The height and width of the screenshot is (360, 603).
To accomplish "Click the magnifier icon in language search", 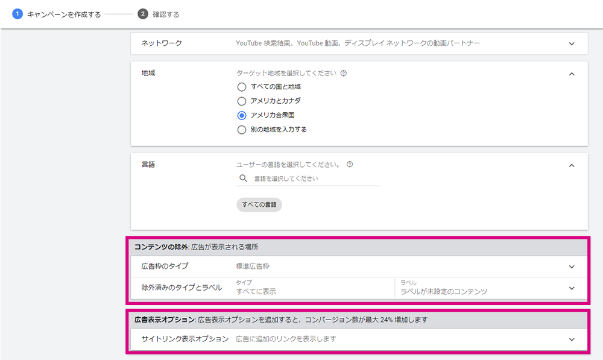I will pyautogui.click(x=243, y=178).
